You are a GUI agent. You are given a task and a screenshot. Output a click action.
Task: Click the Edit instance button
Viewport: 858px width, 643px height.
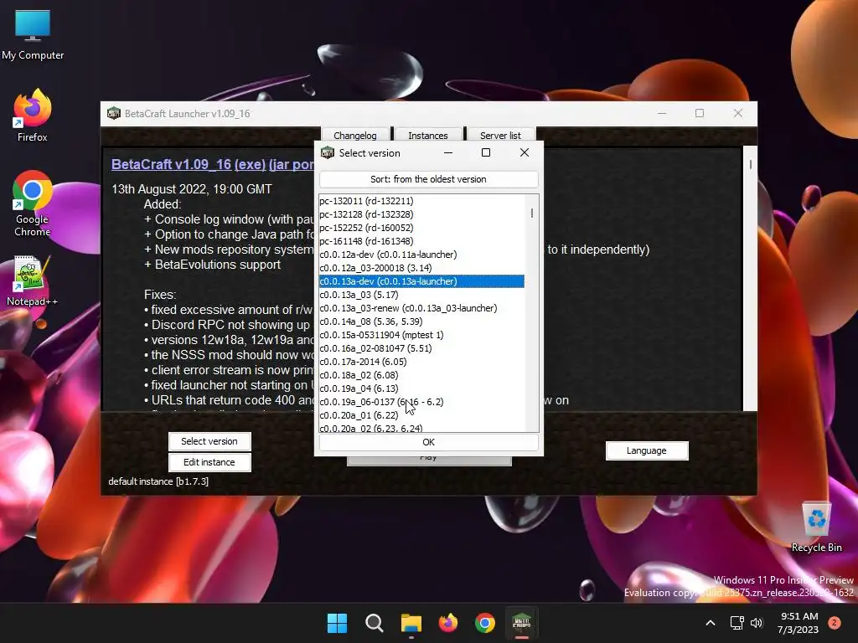click(x=209, y=462)
